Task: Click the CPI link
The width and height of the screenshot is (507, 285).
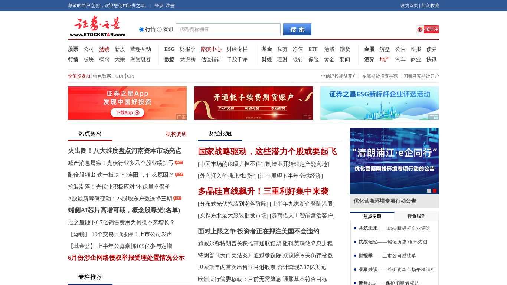Action: [x=130, y=76]
